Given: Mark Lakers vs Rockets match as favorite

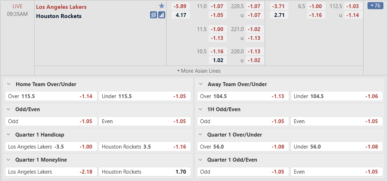Looking at the screenshot, I should point(162,6).
